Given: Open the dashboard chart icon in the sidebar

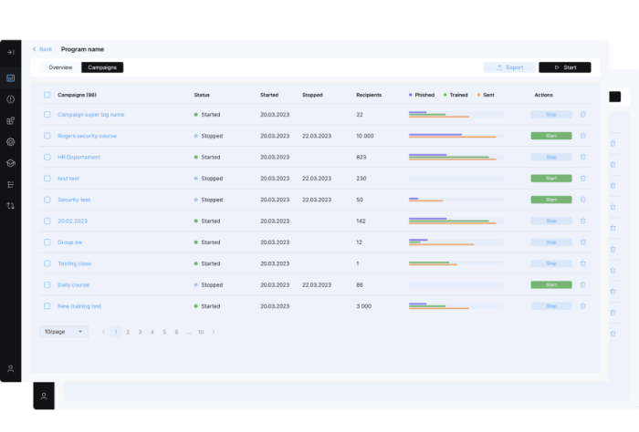Looking at the screenshot, I should click(11, 77).
